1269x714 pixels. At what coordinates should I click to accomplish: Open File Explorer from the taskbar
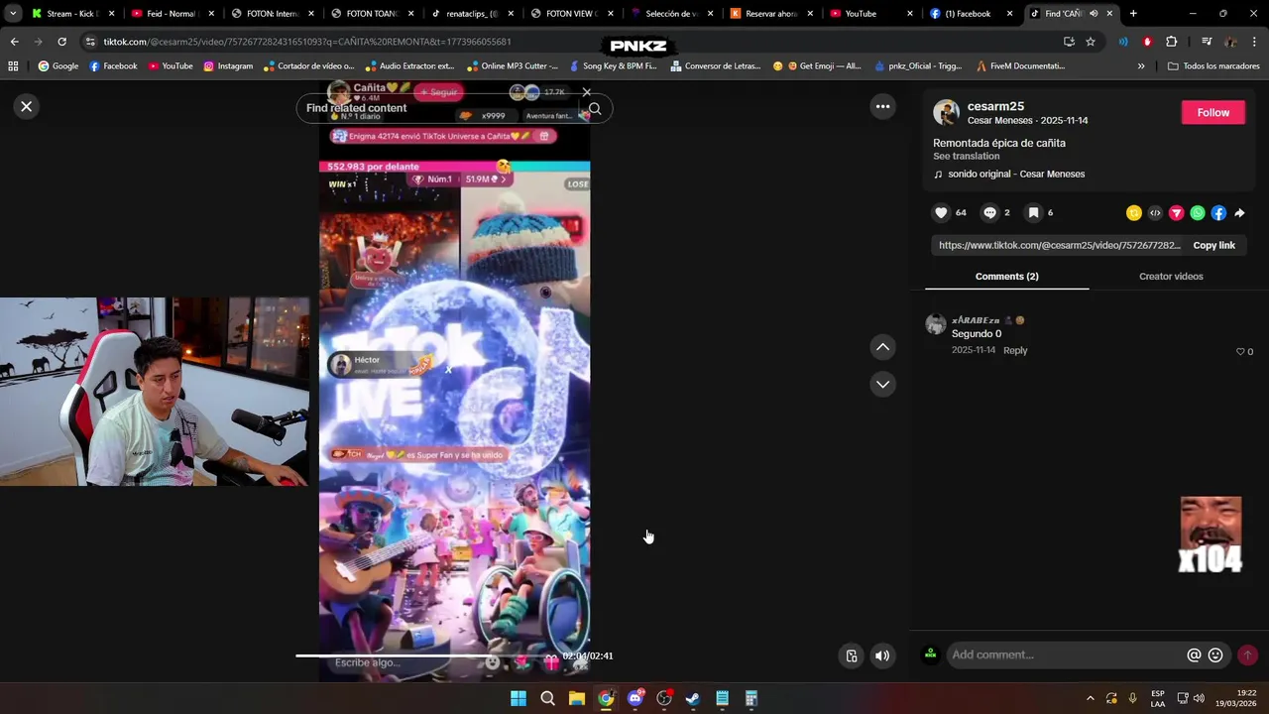577,698
